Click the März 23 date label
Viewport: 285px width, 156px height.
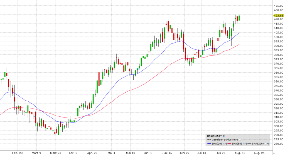pyautogui.click(x=56, y=153)
